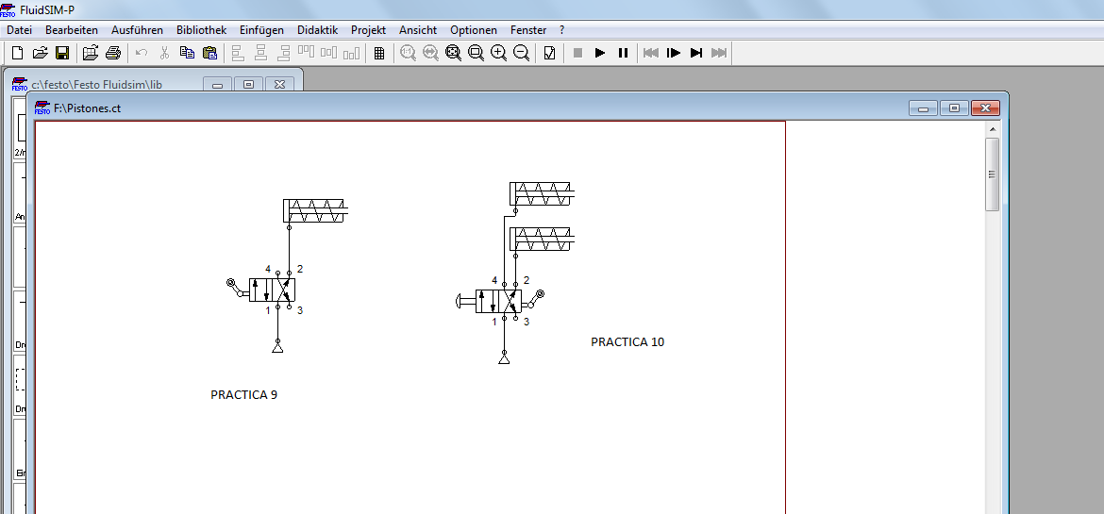This screenshot has width=1104, height=514.
Task: Create a new circuit file
Action: pos(18,53)
